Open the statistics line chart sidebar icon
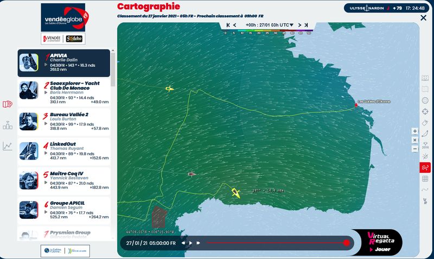 click(8, 146)
